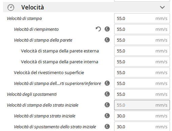Click the parete esterna speed field

[142, 51]
